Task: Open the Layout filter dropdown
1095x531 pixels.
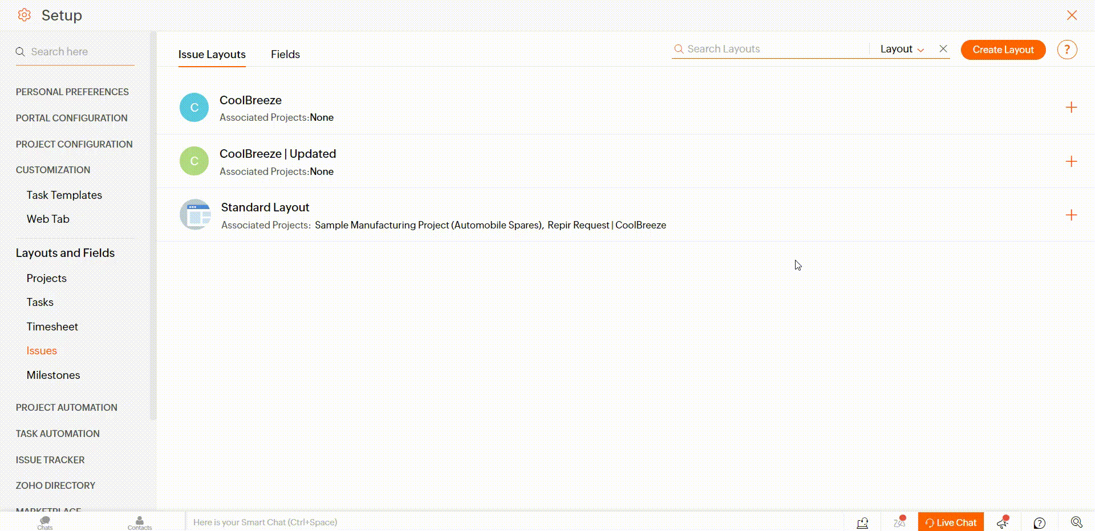Action: pos(902,49)
